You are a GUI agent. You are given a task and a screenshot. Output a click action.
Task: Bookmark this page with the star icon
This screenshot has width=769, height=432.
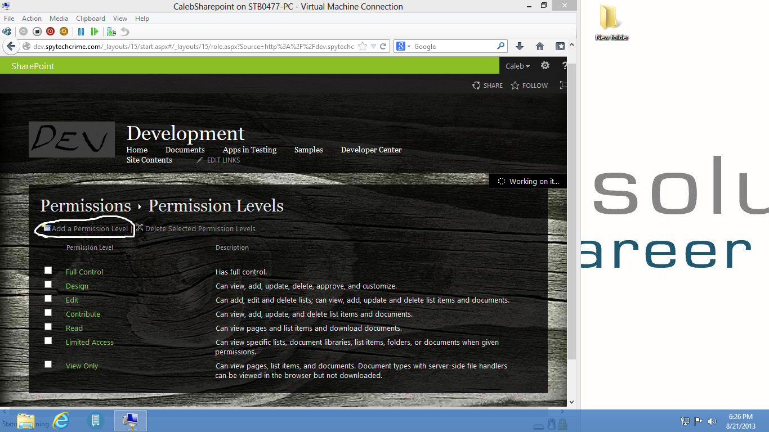(363, 46)
